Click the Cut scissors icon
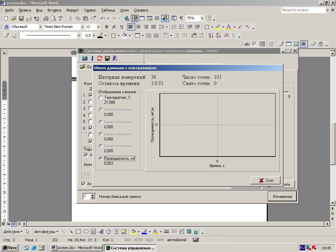336x252 pixels. click(x=70, y=18)
